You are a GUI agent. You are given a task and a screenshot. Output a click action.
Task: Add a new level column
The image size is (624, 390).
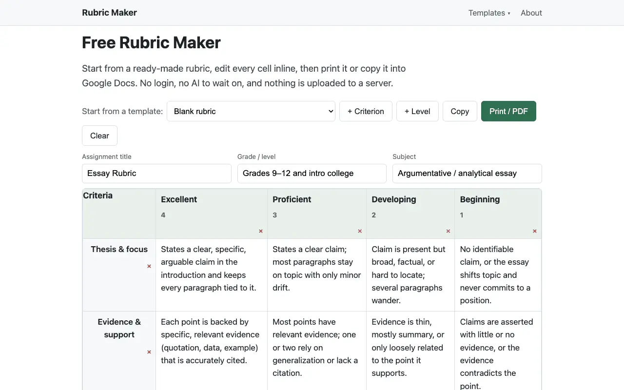coord(417,111)
